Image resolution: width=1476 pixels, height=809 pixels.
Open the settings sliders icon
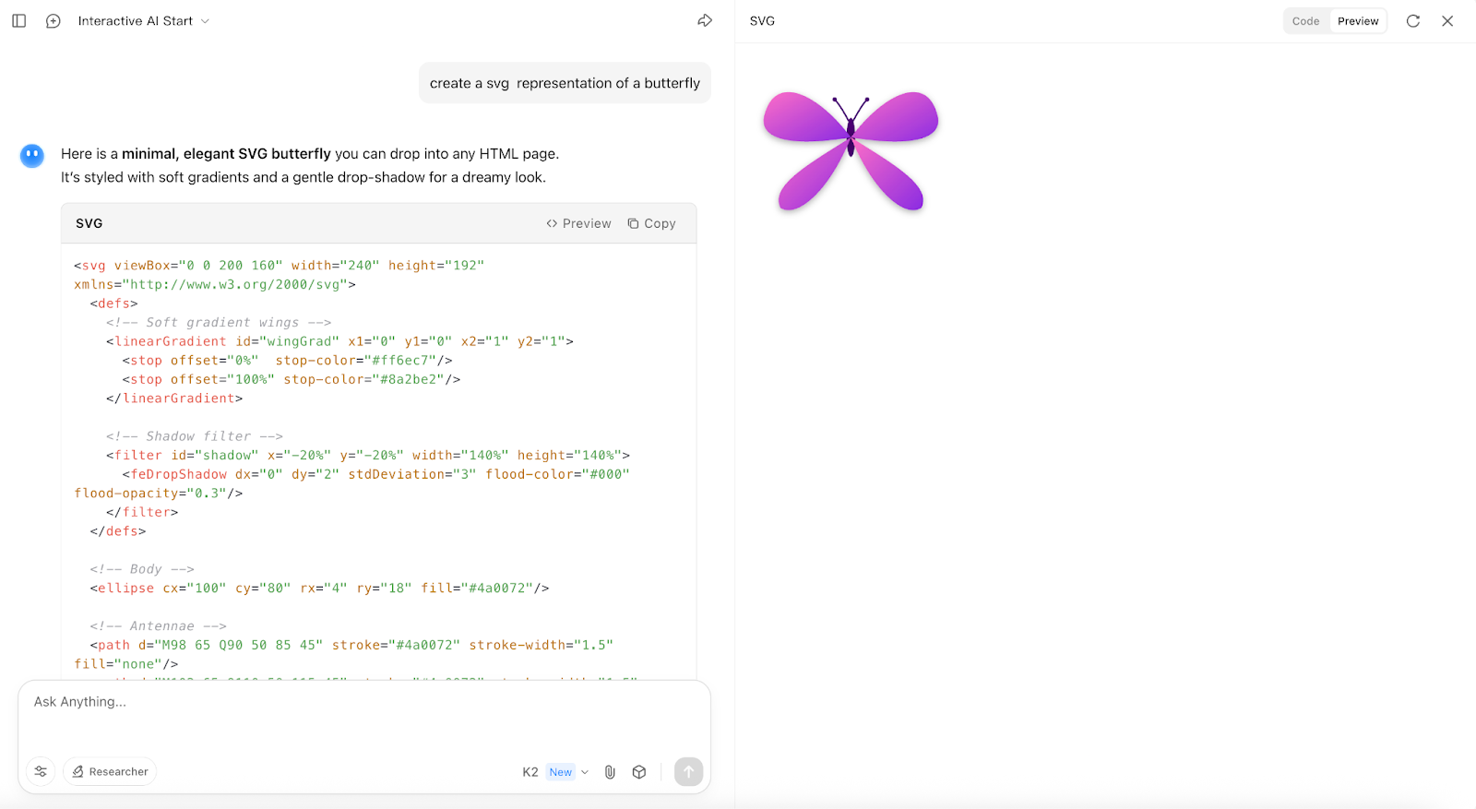click(41, 771)
